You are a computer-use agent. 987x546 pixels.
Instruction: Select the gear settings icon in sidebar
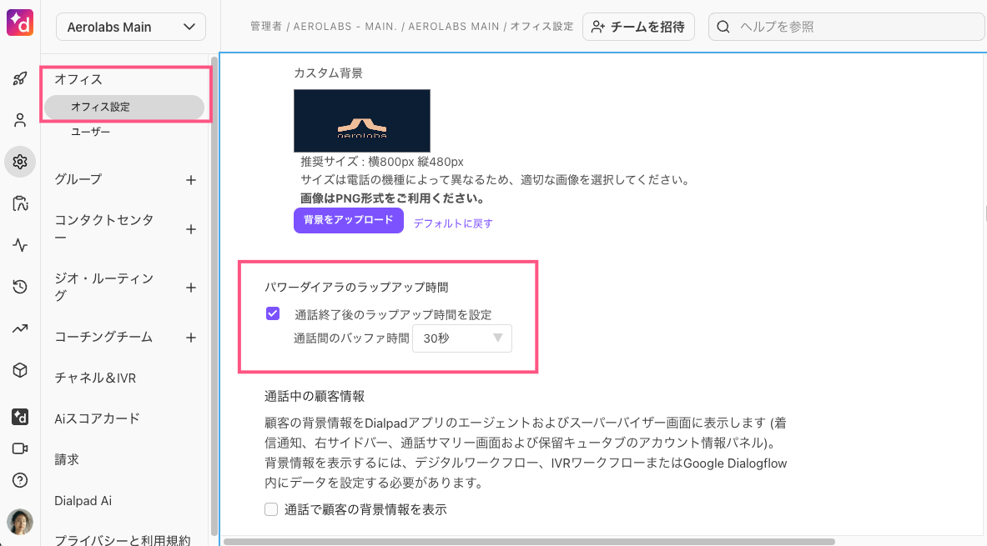(x=20, y=162)
